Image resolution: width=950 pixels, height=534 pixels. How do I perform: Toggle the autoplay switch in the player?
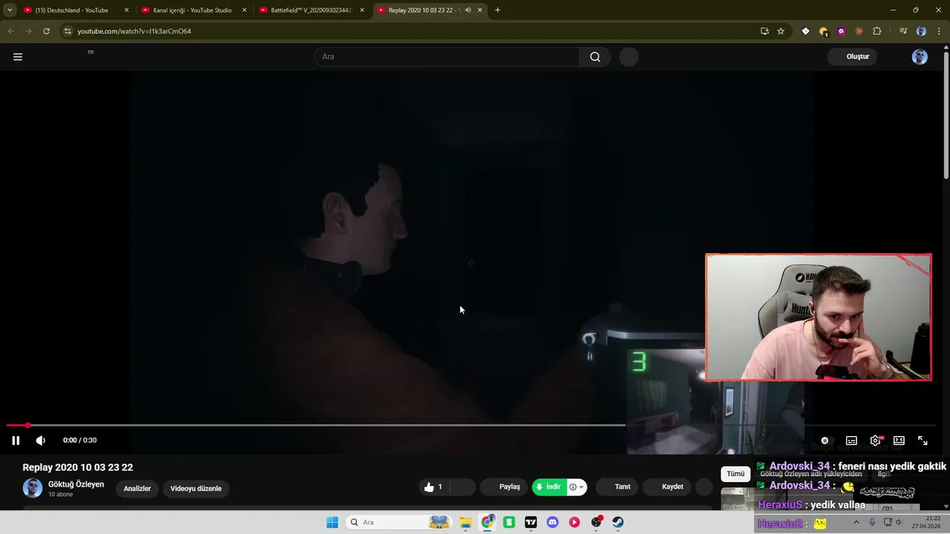coord(825,441)
